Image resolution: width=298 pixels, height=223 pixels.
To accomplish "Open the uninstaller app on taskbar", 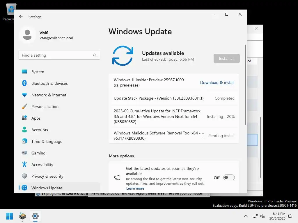I will click(22, 216).
